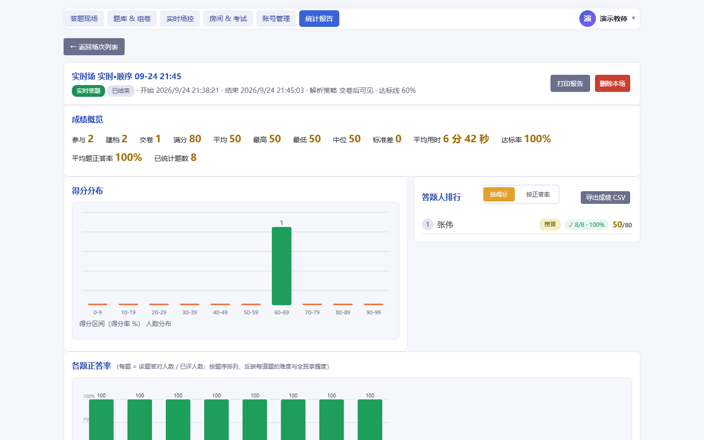This screenshot has height=440, width=704.
Task: Click the 平均题正答率 100% stat
Action: coord(107,158)
